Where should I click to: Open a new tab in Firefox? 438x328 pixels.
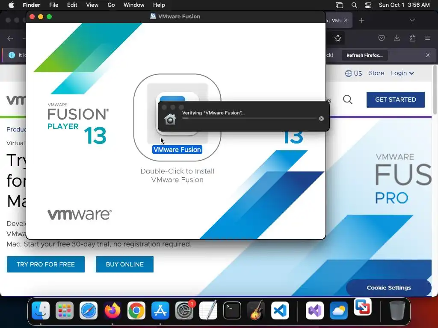(361, 20)
